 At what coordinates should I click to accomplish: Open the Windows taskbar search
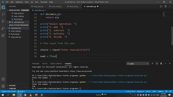[x=8, y=95]
